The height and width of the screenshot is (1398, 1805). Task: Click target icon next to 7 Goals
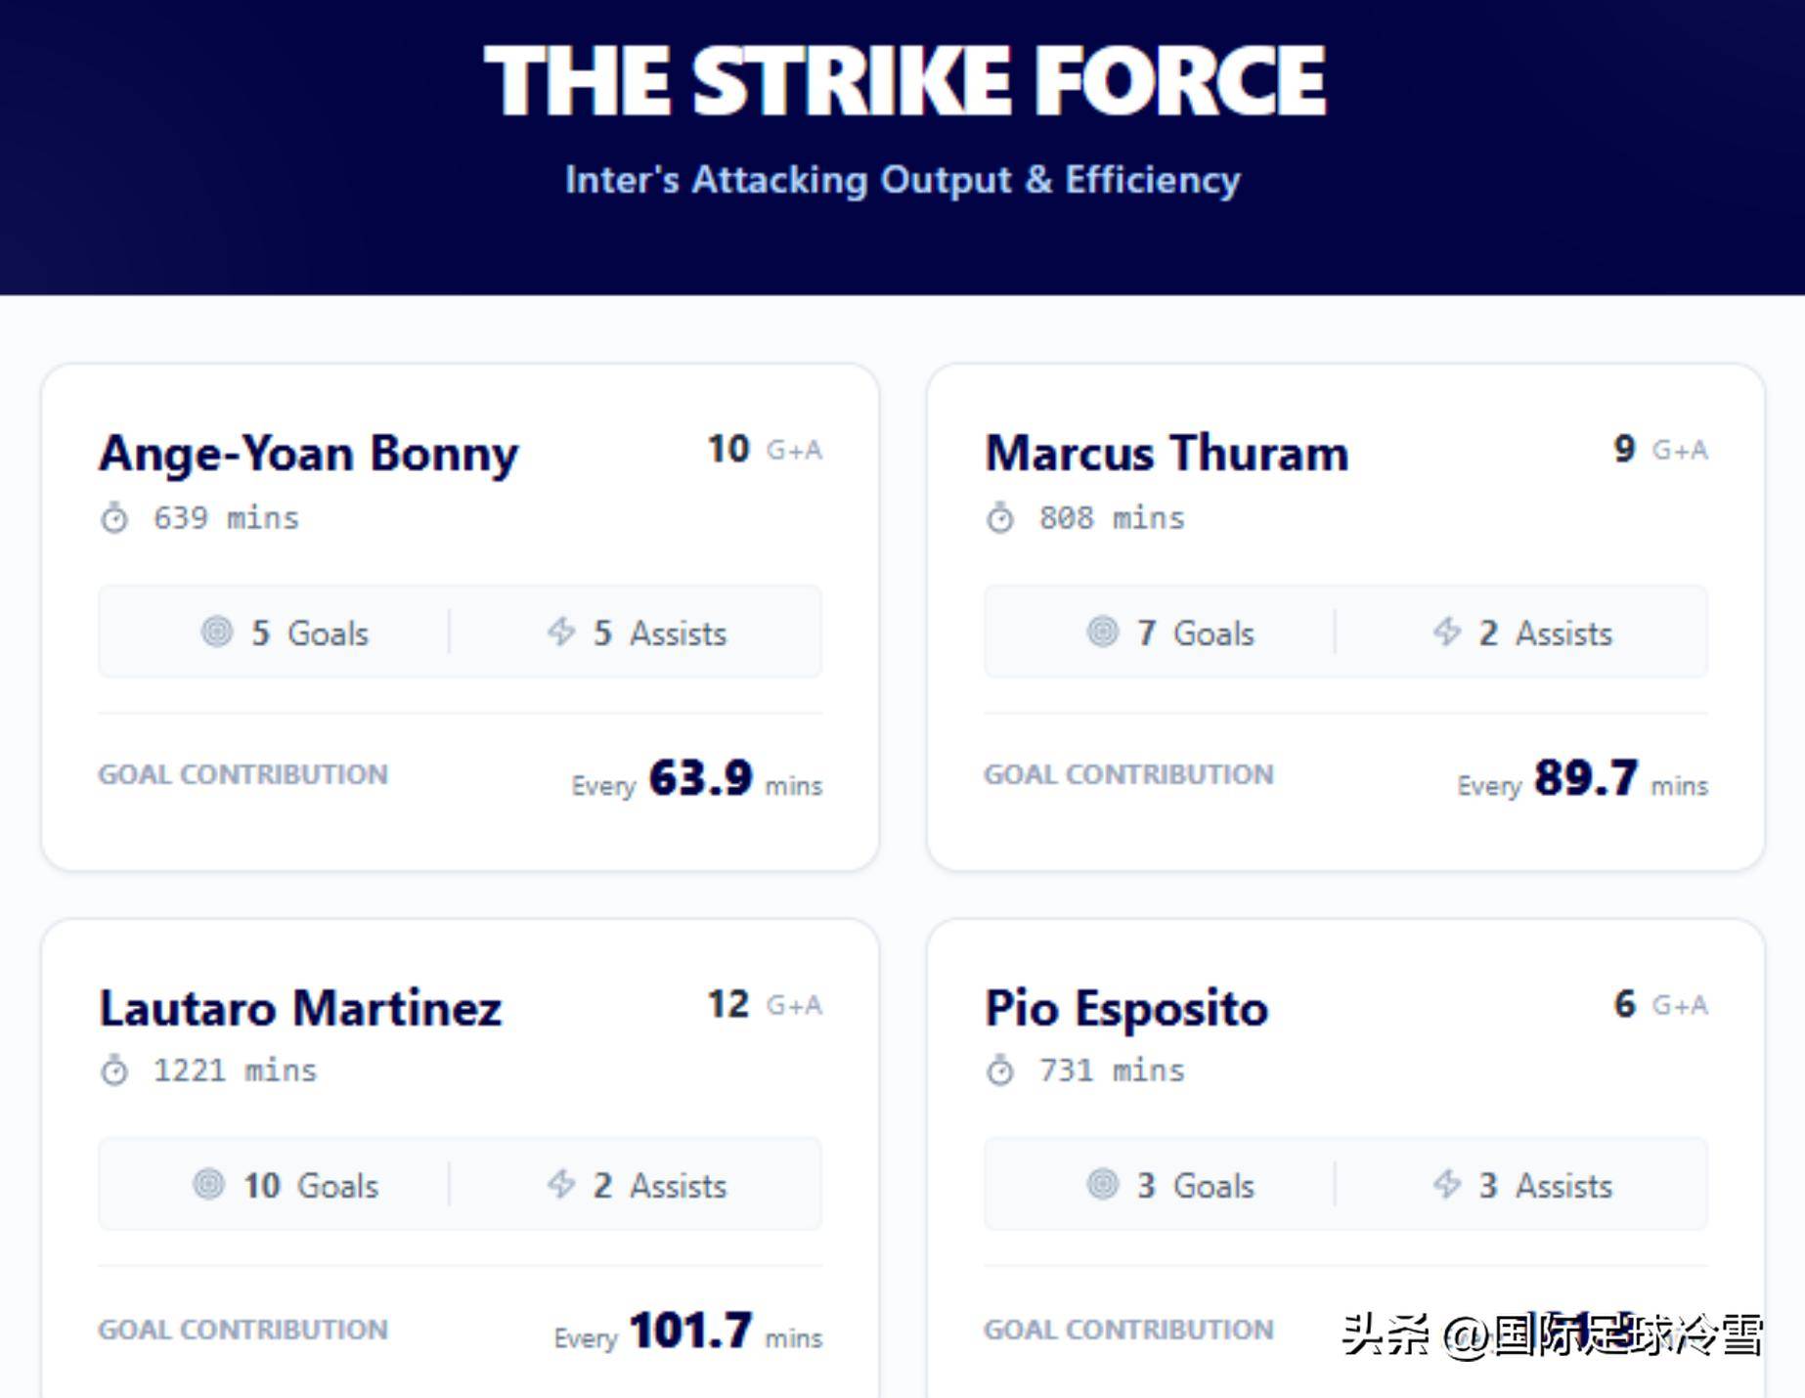point(1103,633)
